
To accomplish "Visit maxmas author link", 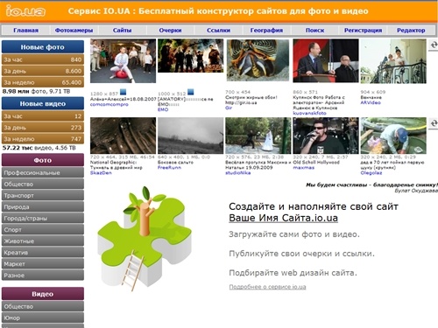I will pyautogui.click(x=304, y=168).
